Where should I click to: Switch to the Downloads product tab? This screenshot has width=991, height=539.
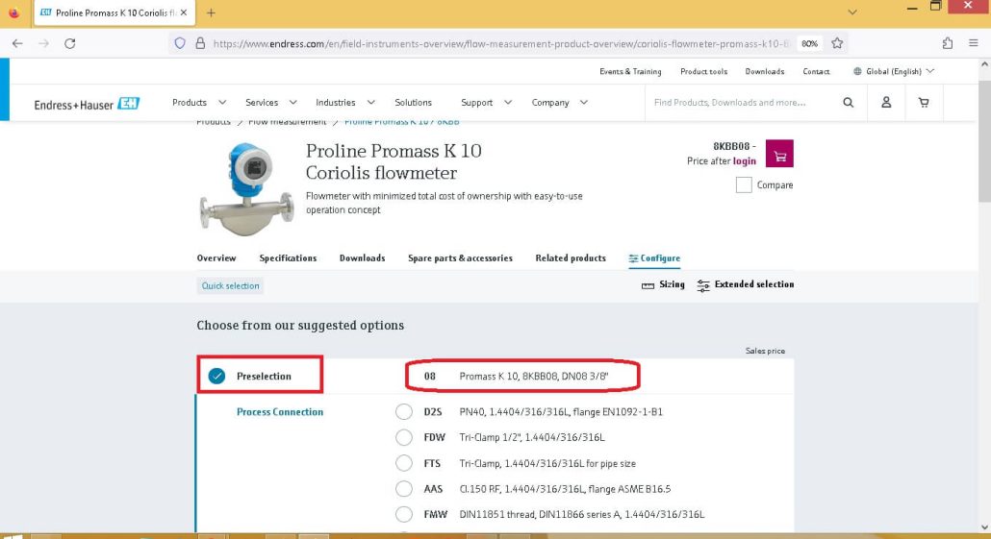[x=362, y=258]
